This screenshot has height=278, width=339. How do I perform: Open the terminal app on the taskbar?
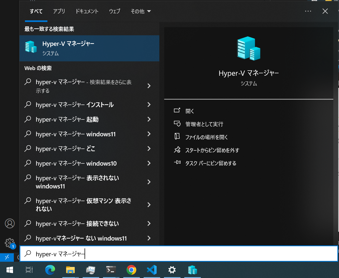(111, 270)
